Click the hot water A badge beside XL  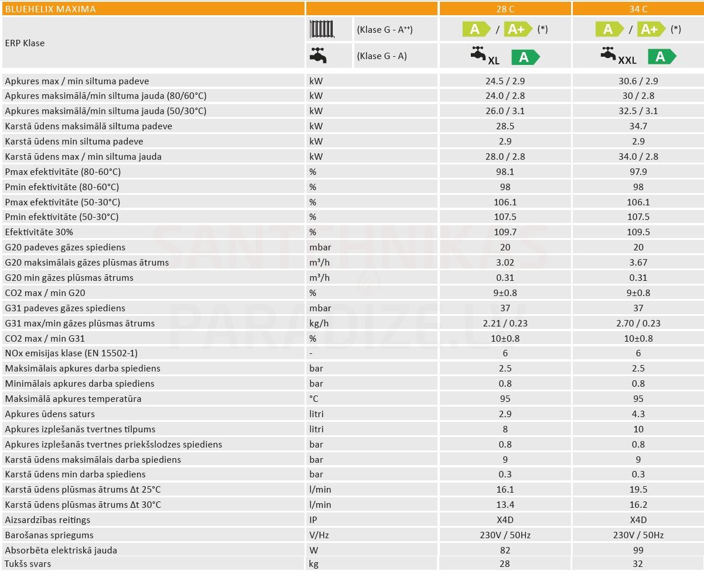525,57
